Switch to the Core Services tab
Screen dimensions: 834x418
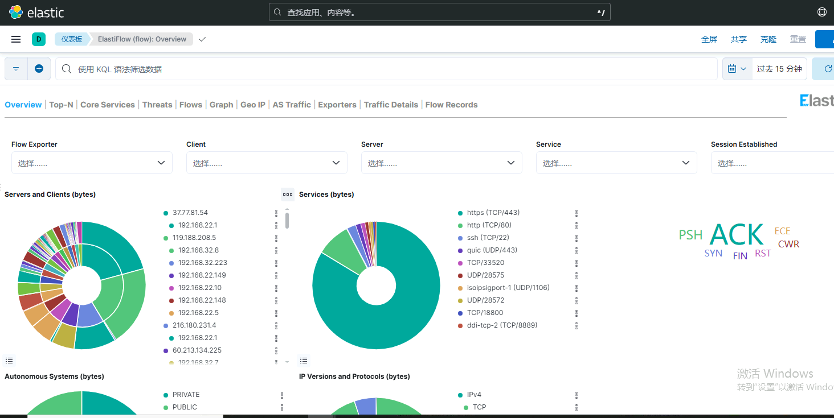(x=108, y=105)
